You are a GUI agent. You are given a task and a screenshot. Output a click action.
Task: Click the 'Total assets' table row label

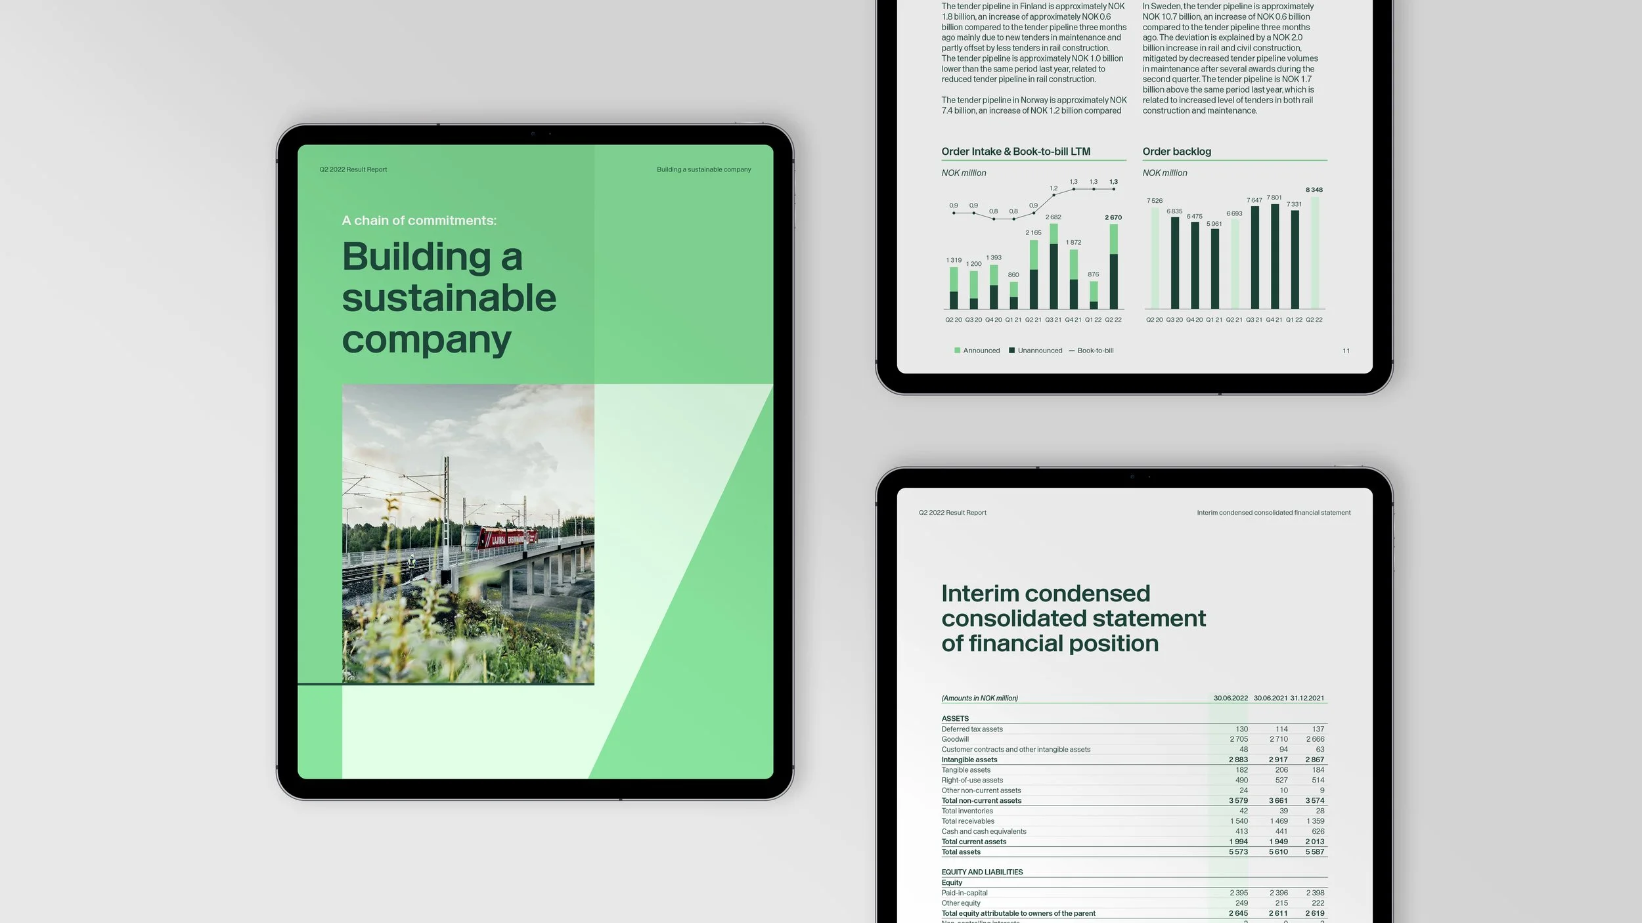961,851
